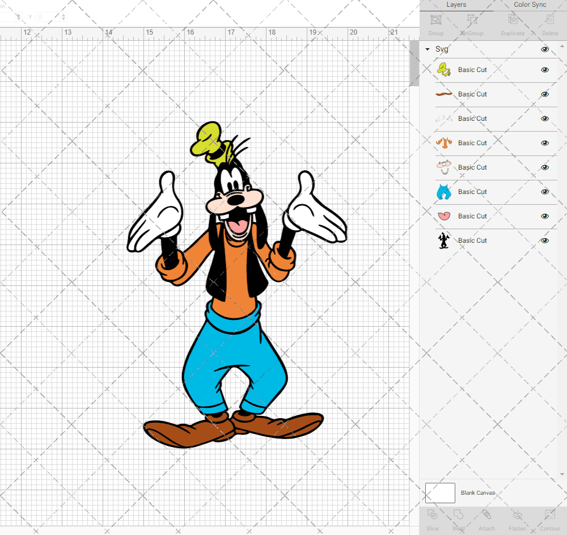The image size is (567, 535).
Task: Click the Blank Canvas label
Action: click(477, 492)
